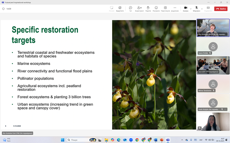Viewport: 230px width, 143px height.
Task: Toggle the Microphone mute state
Action: tap(197, 9)
